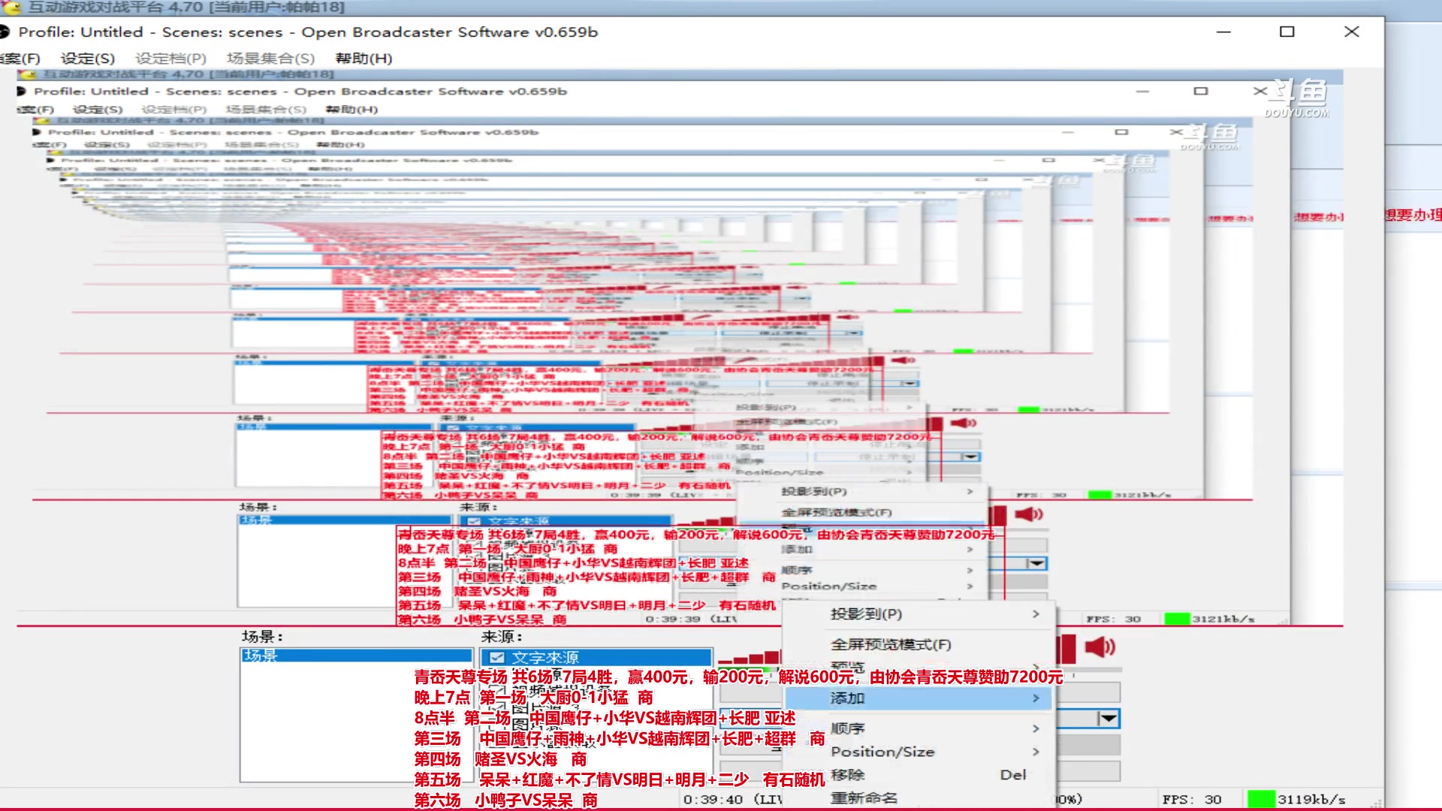Open the bottom-right combo box dropdown arrow
This screenshot has width=1442, height=811.
coord(1108,719)
